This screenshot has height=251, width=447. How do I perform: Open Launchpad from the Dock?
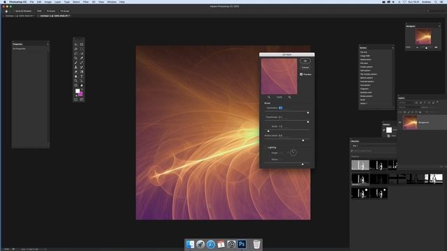(200, 244)
